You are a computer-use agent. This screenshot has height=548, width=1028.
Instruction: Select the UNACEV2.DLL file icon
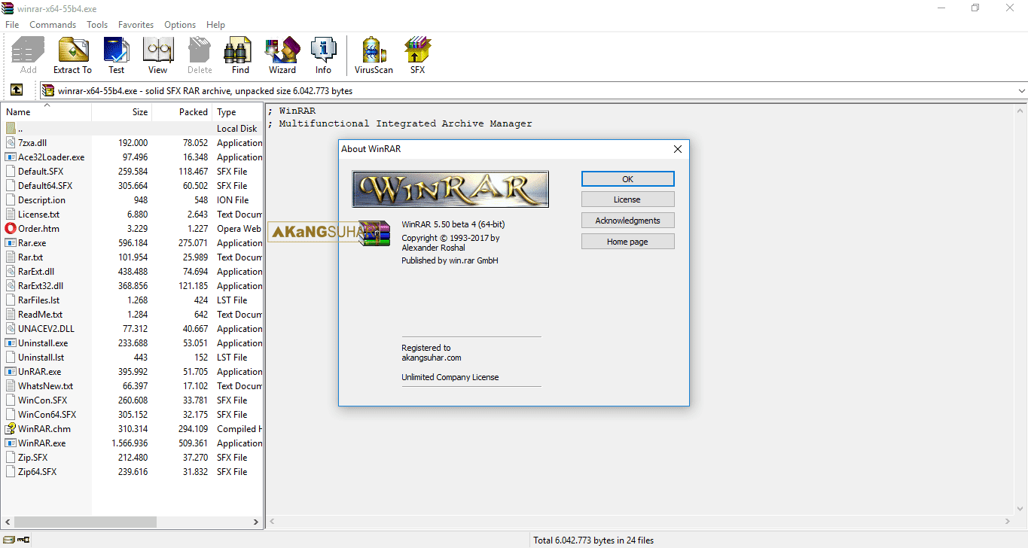11,329
